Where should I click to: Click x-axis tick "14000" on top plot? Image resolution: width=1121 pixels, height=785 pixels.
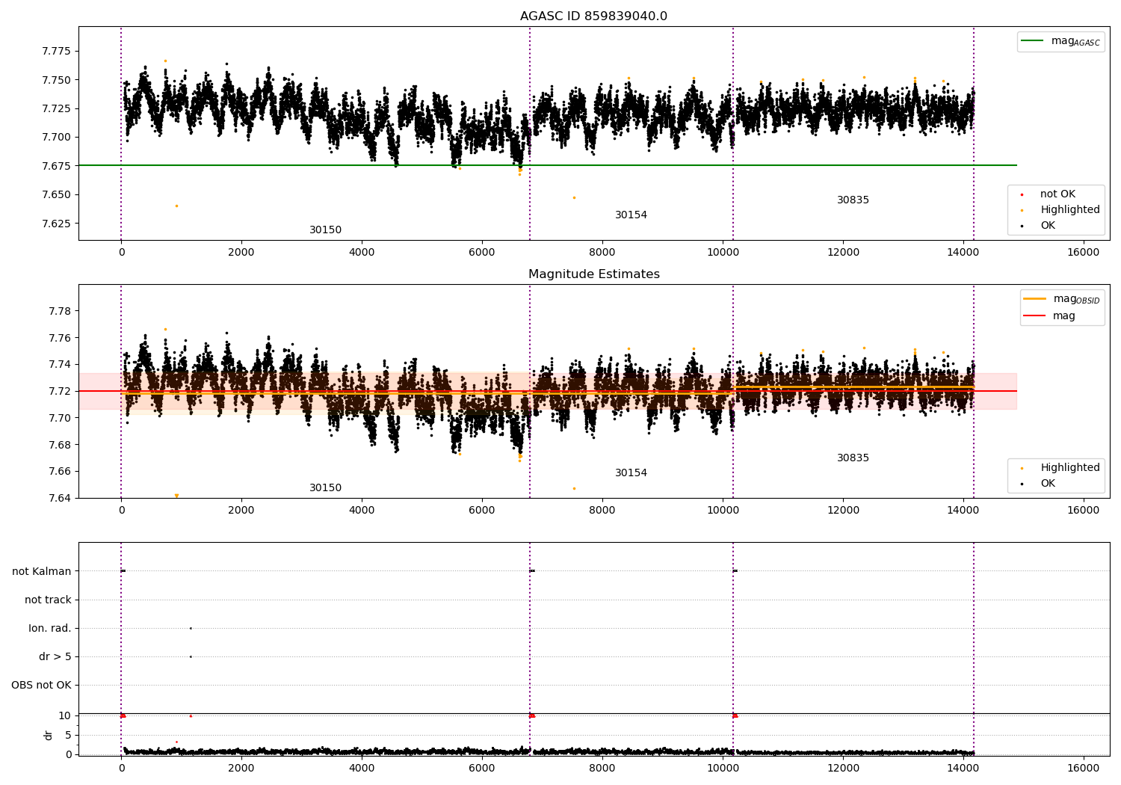pyautogui.click(x=963, y=253)
